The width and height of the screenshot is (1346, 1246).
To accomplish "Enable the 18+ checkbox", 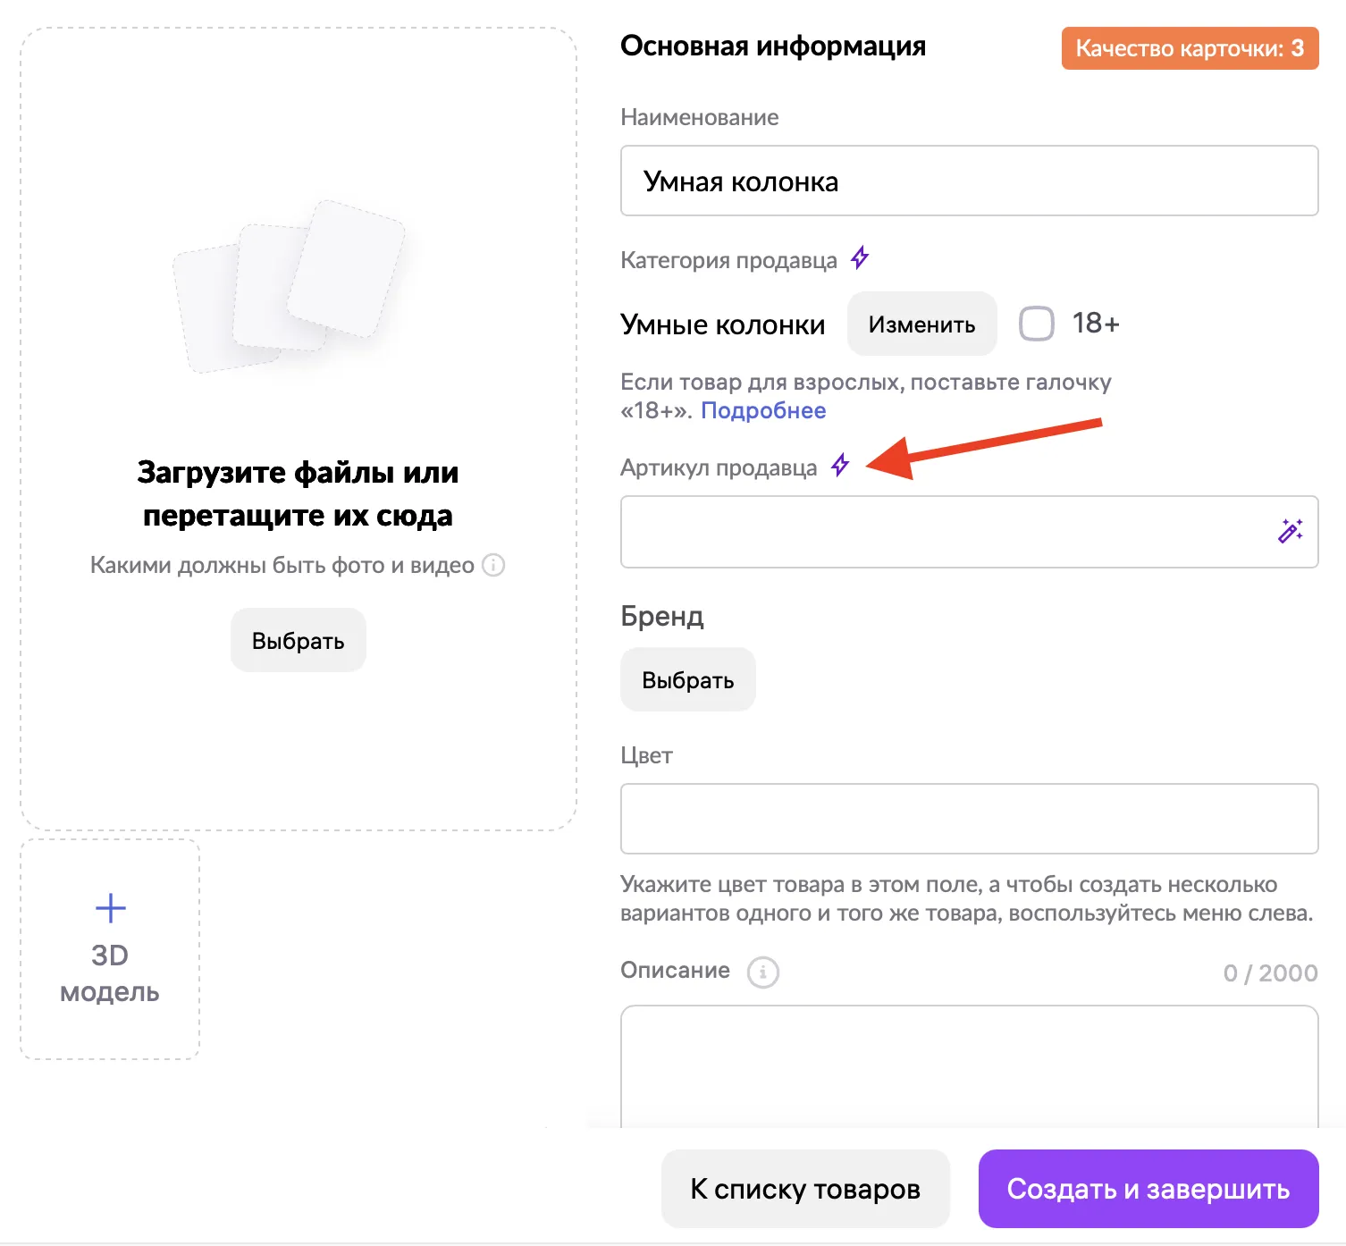I will [1037, 324].
